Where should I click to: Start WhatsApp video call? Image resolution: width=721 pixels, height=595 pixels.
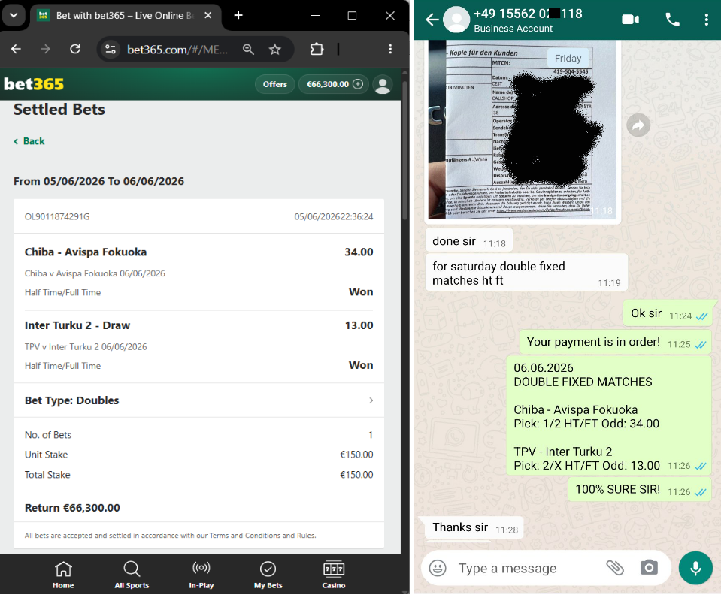pyautogui.click(x=631, y=20)
